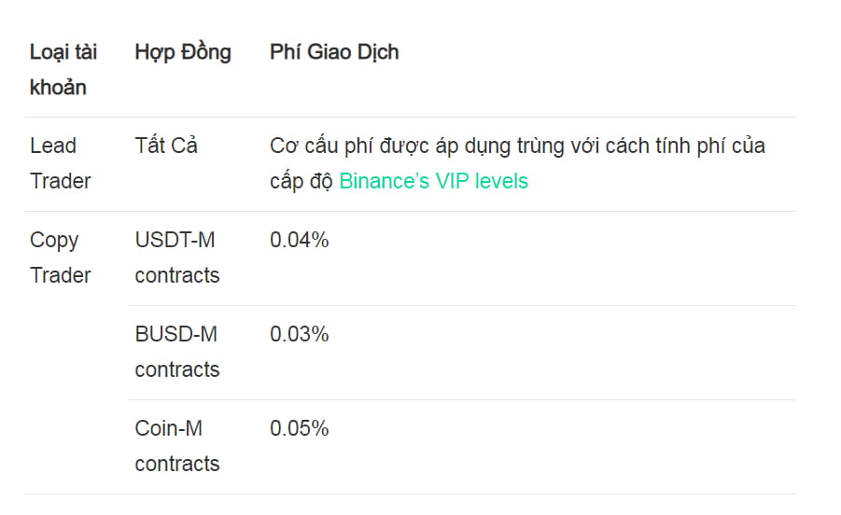Click 'contracts' under USDT-M
The image size is (841, 515).
tap(177, 275)
